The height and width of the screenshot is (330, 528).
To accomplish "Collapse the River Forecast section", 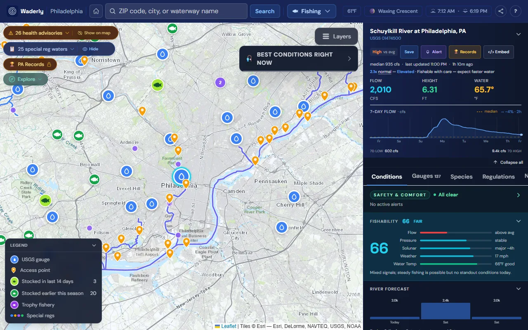I will point(519,289).
